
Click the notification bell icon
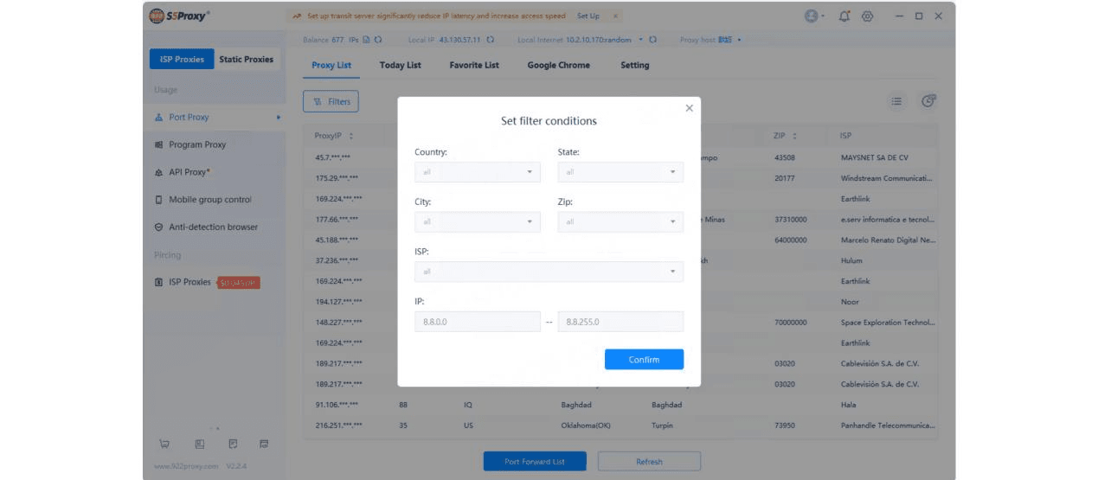click(x=844, y=16)
